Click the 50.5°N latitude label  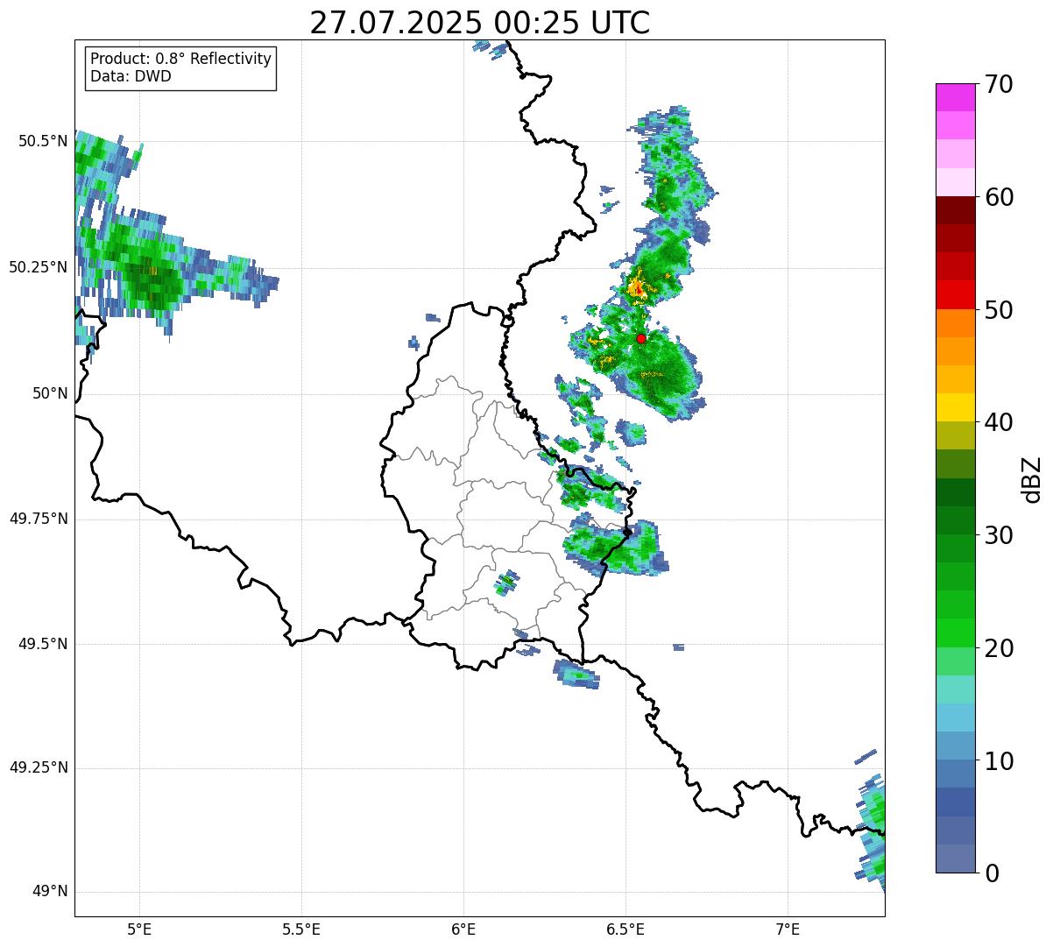[43, 141]
